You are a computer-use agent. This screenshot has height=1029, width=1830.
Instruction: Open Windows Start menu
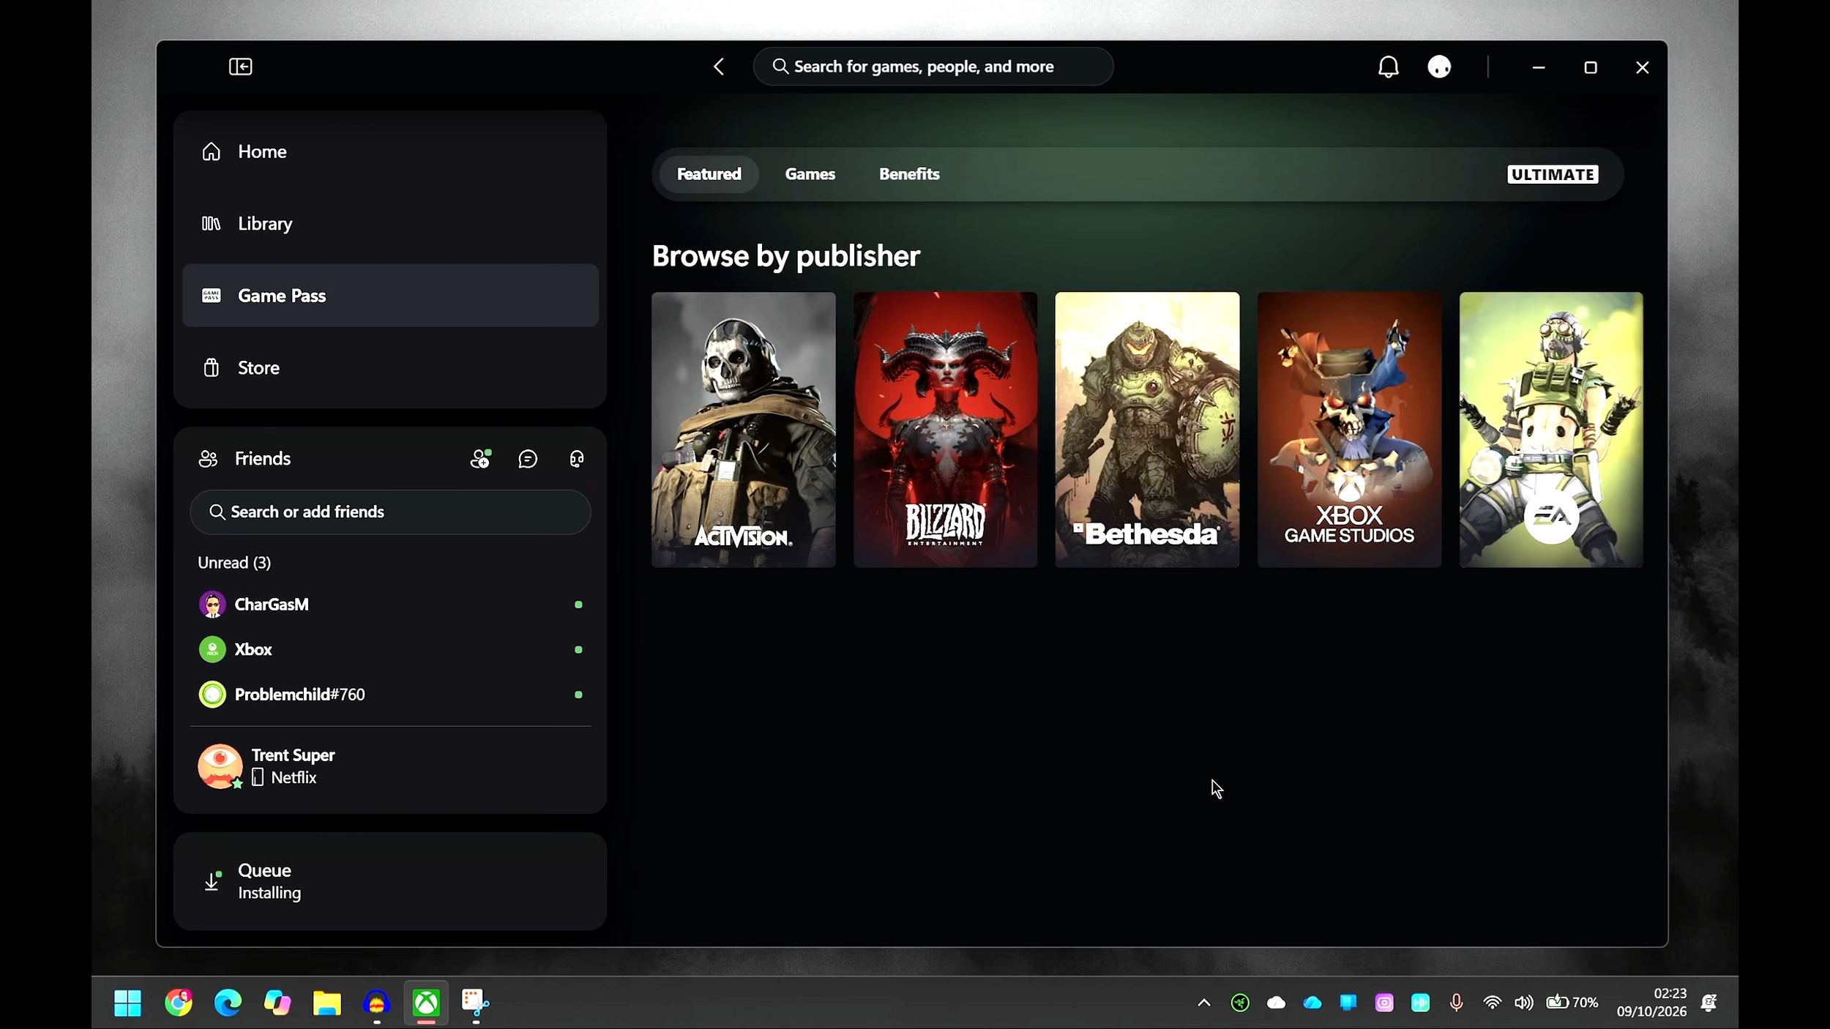(127, 1003)
